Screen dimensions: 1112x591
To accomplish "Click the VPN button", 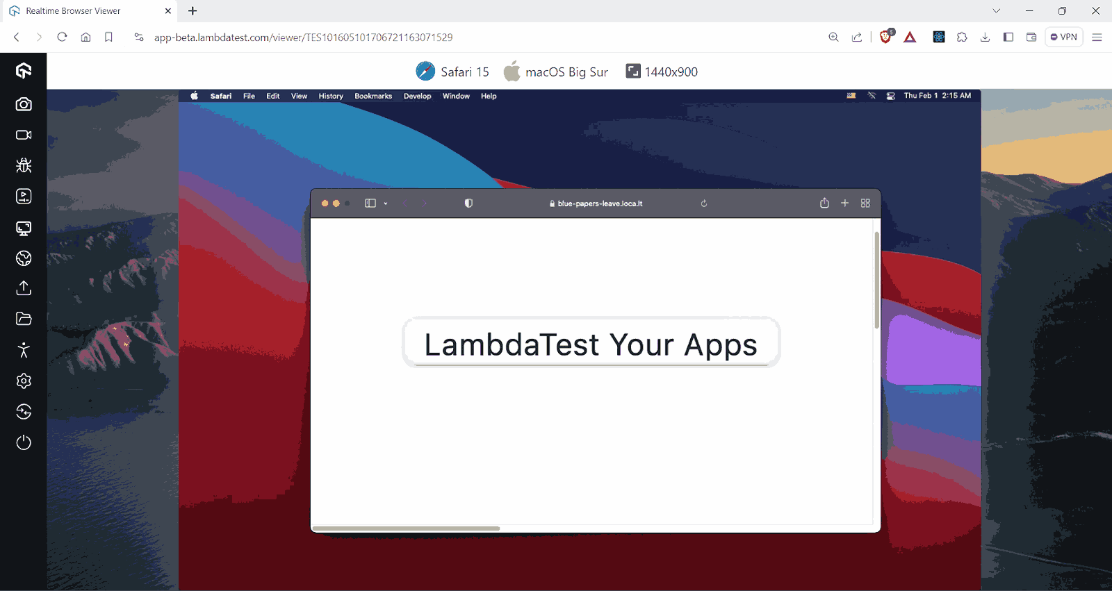I will click(x=1064, y=38).
